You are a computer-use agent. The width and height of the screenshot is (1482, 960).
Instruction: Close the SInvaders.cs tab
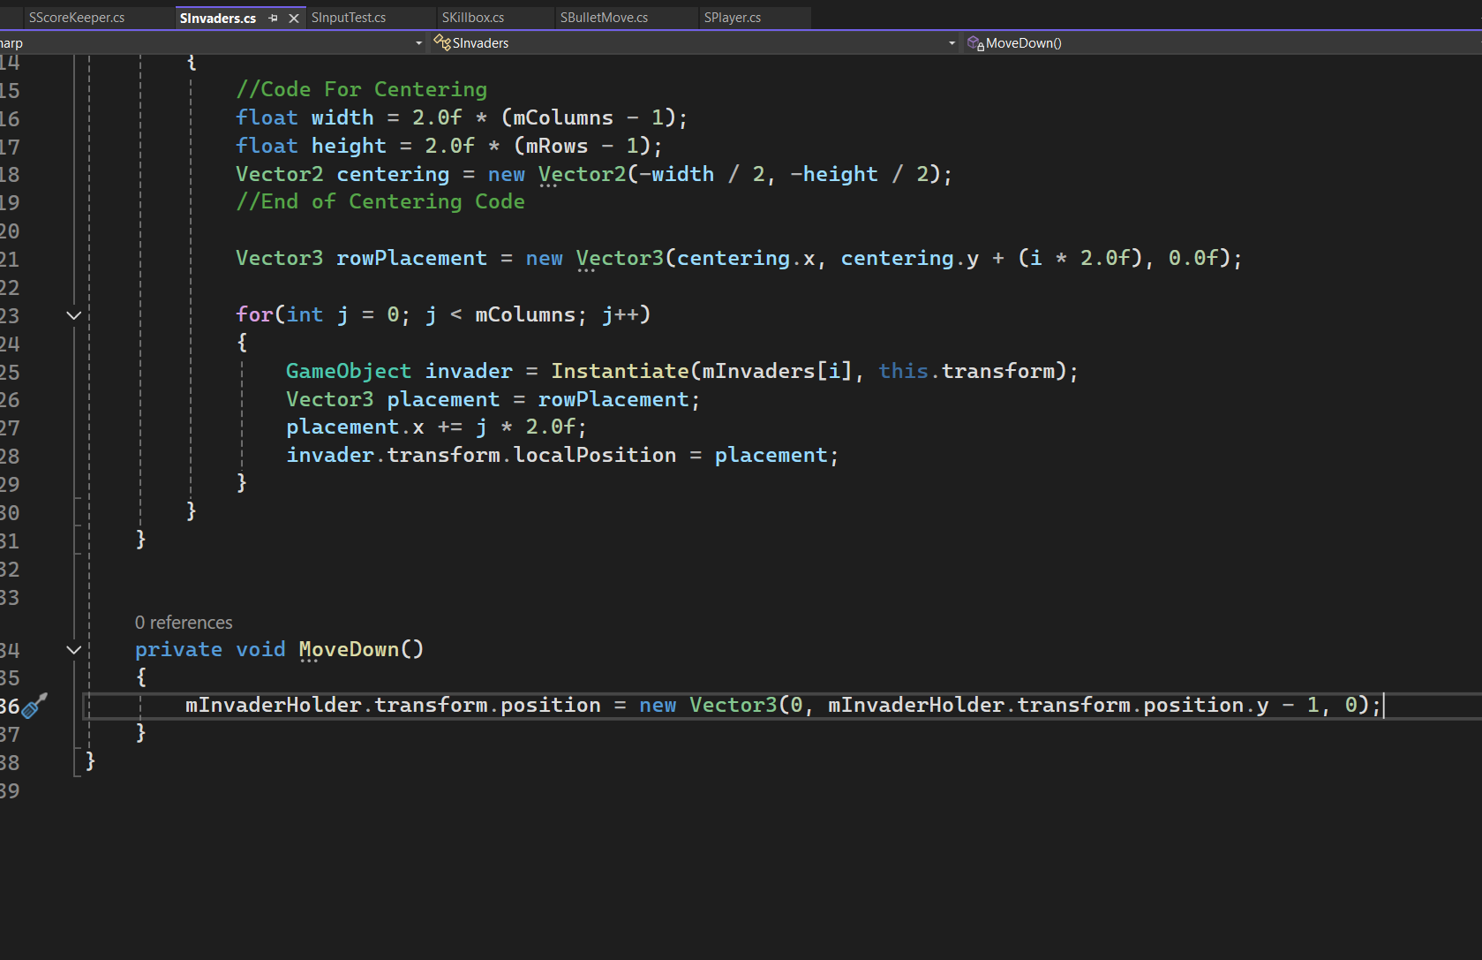[x=294, y=18]
